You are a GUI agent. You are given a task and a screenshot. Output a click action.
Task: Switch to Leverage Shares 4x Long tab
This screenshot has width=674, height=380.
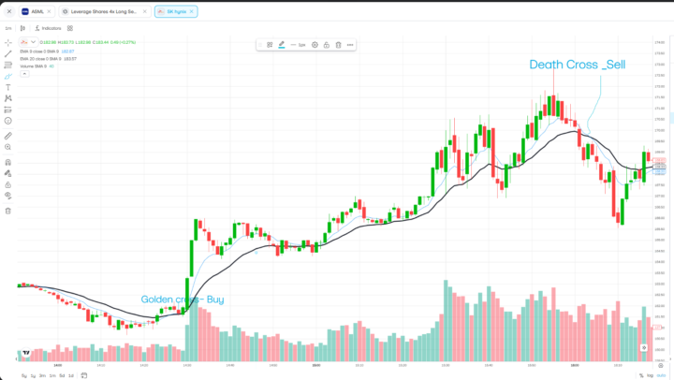point(104,11)
